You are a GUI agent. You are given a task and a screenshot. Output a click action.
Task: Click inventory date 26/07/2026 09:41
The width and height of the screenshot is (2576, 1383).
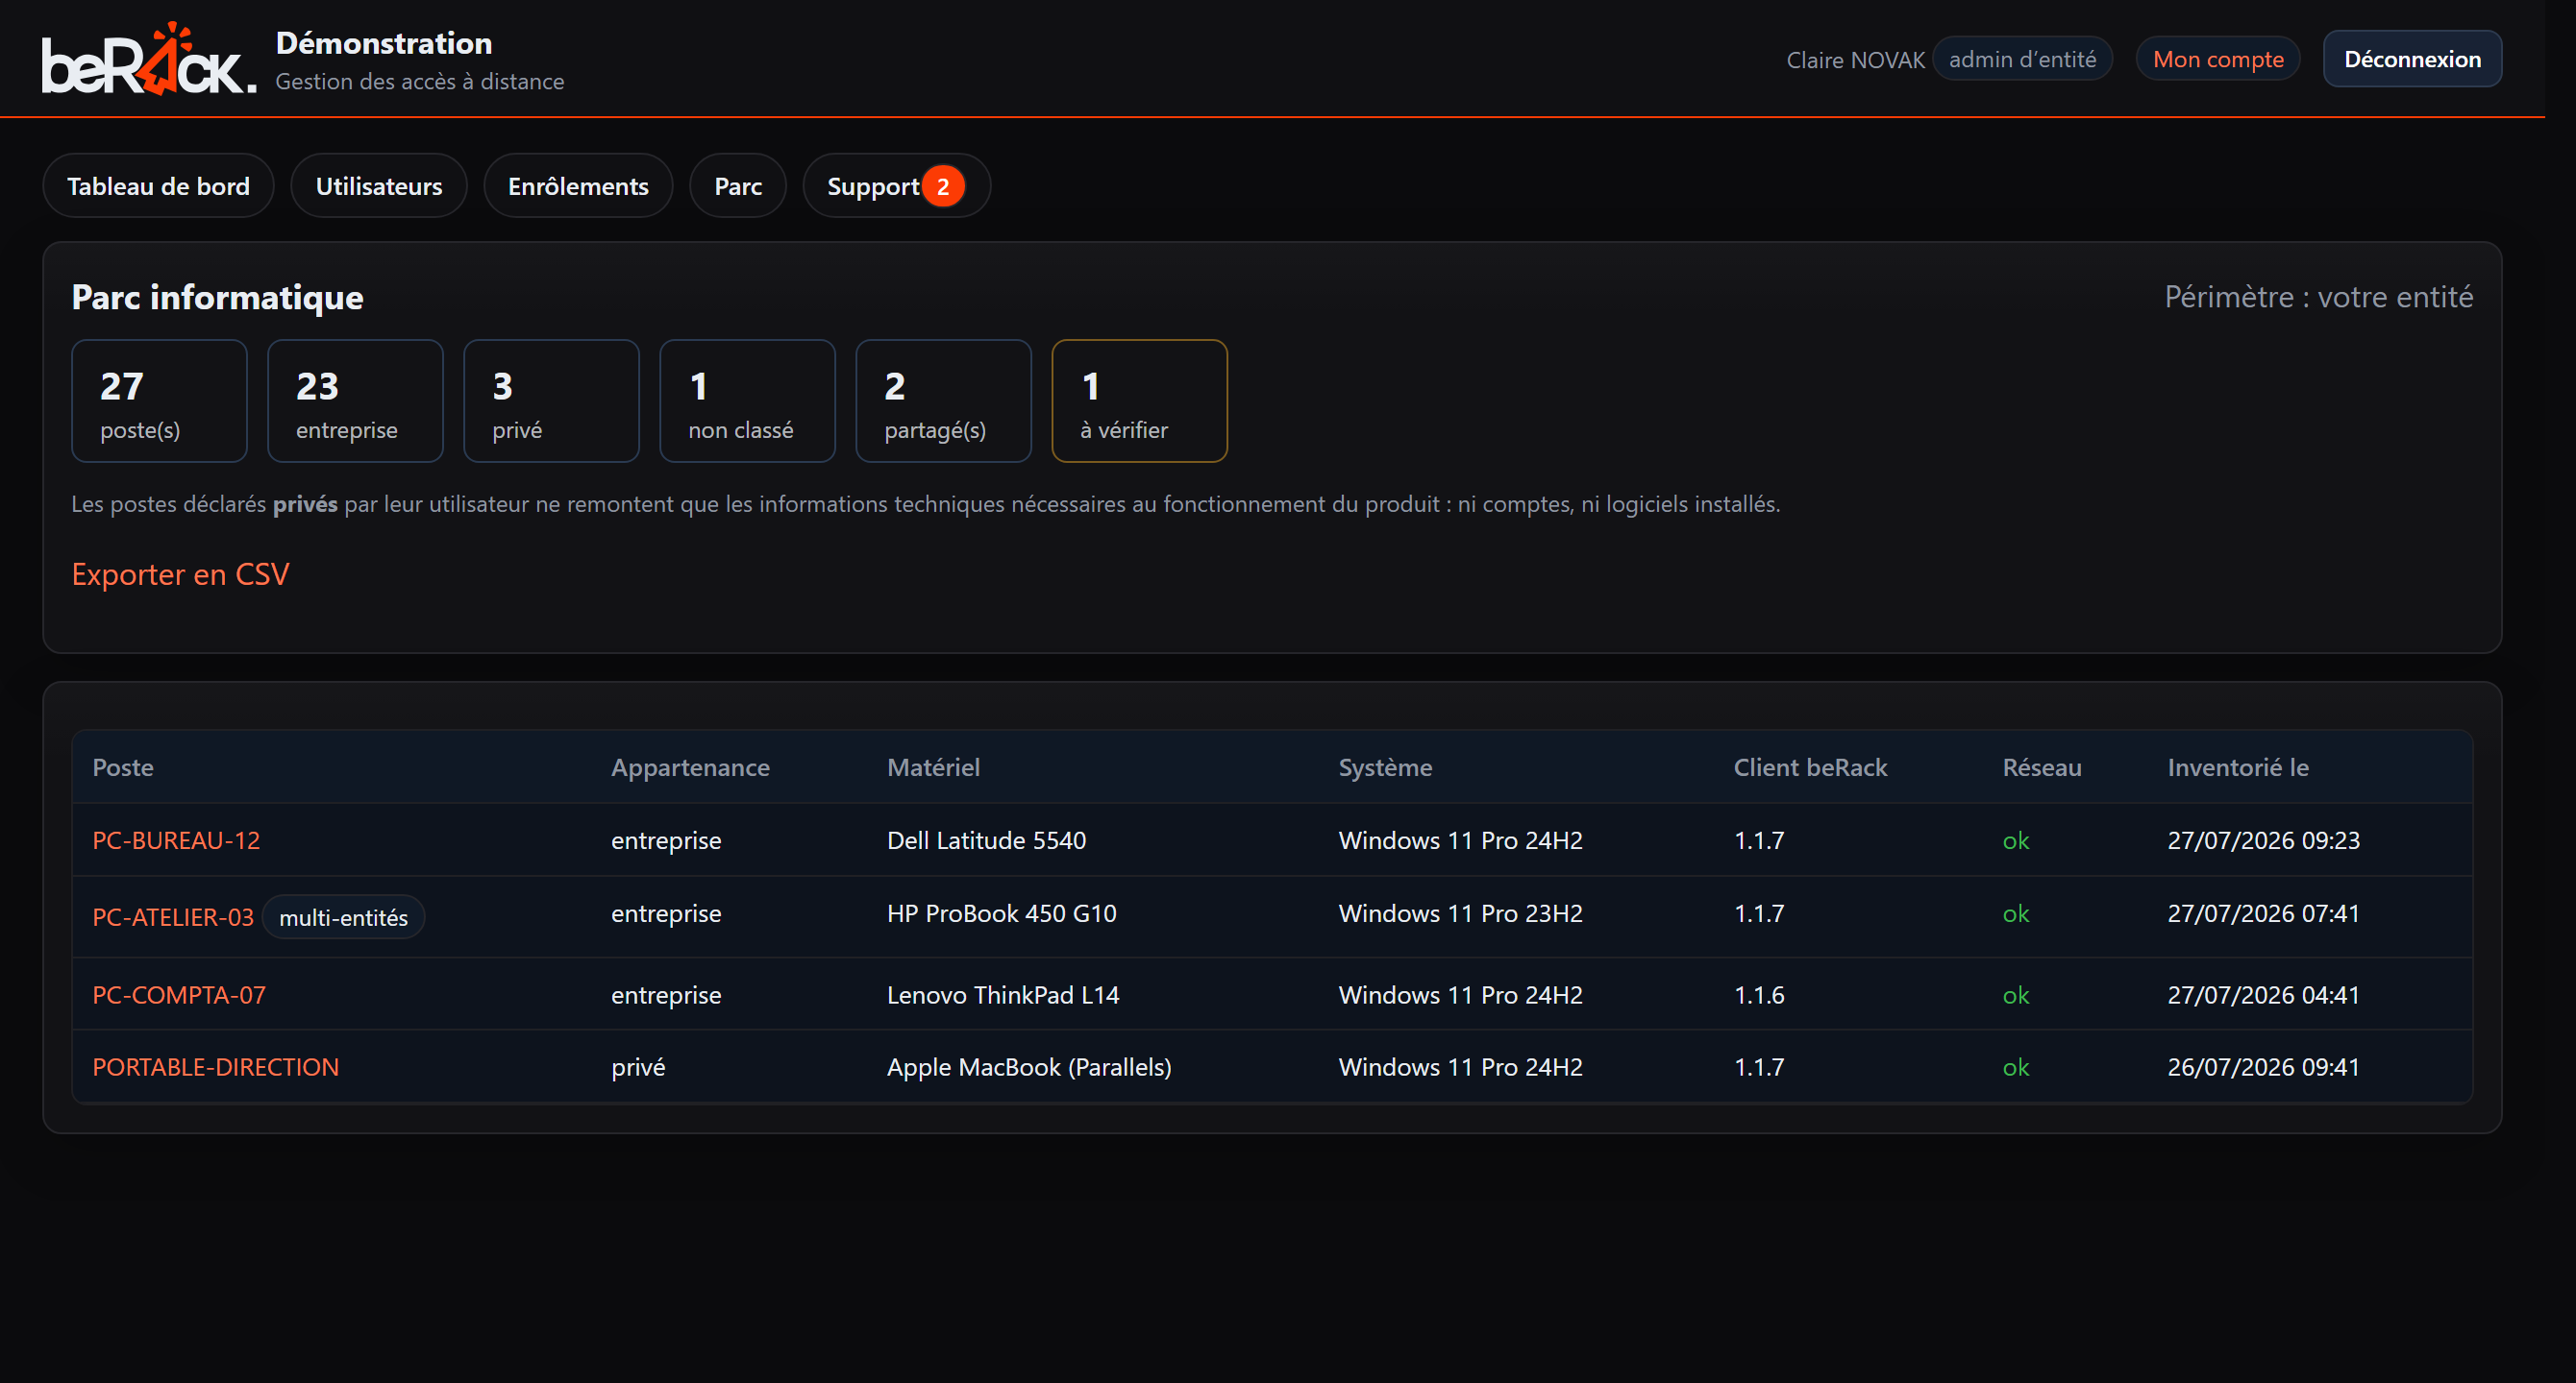[x=2263, y=1067]
